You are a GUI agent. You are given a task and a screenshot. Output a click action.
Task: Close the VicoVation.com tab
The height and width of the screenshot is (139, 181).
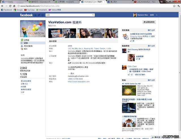[105, 2]
